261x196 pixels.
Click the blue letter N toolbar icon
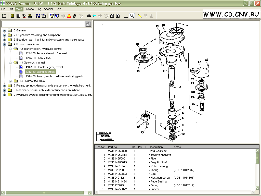tap(38, 16)
